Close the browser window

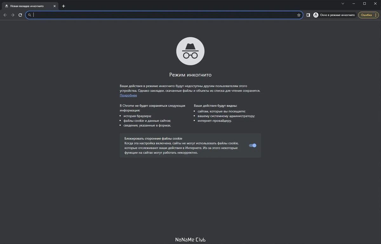point(375,3)
